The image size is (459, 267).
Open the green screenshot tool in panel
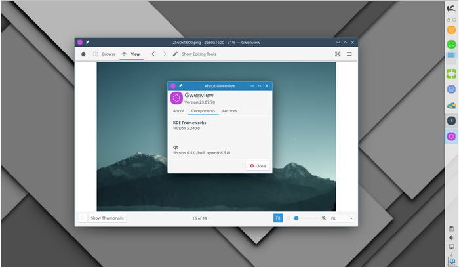[451, 73]
